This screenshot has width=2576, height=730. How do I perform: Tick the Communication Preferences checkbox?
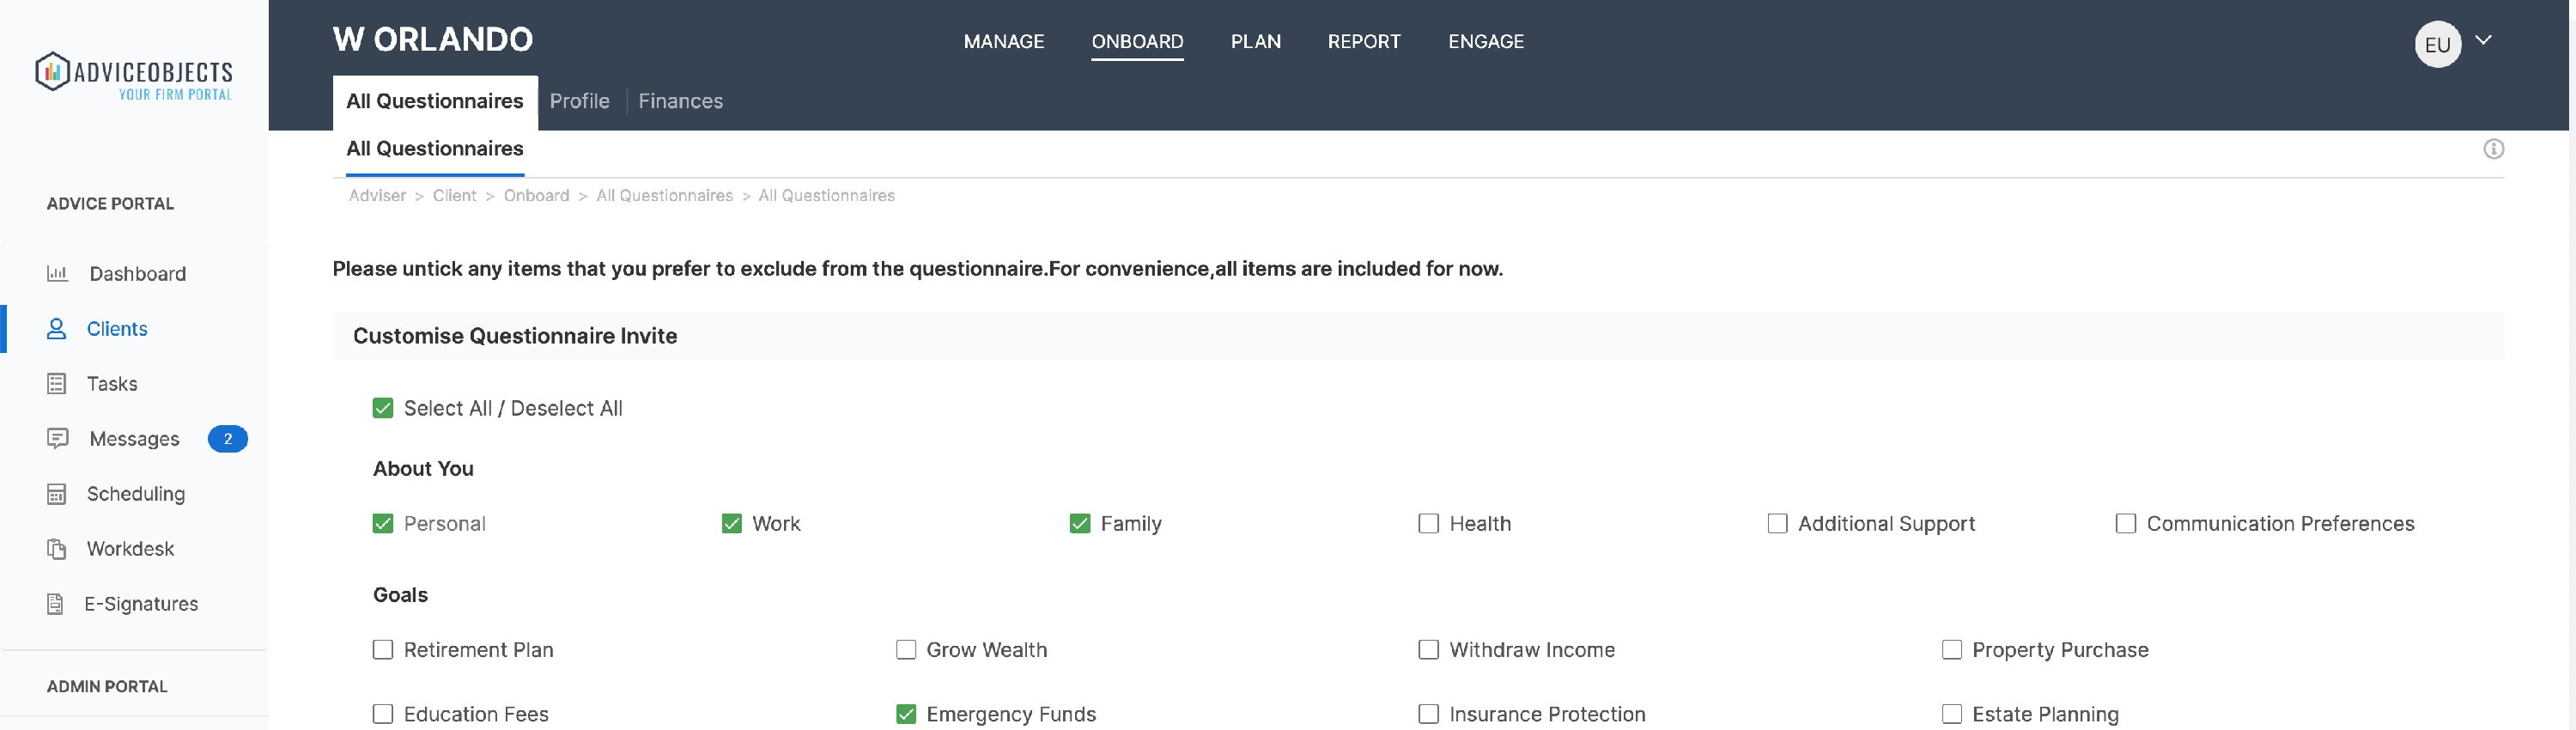[x=2126, y=523]
